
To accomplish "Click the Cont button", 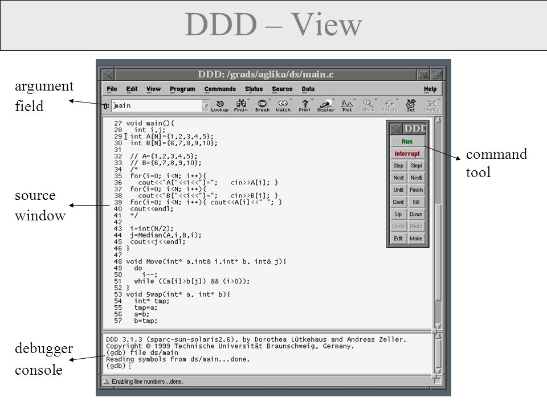I will coord(398,202).
